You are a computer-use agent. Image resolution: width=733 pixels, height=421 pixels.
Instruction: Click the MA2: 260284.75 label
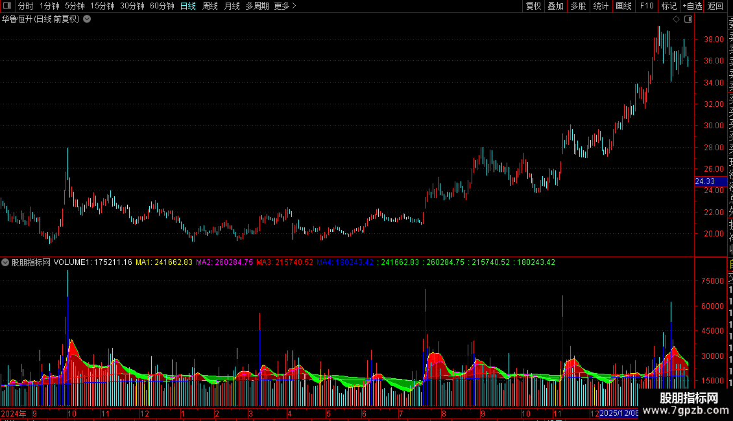tap(224, 262)
